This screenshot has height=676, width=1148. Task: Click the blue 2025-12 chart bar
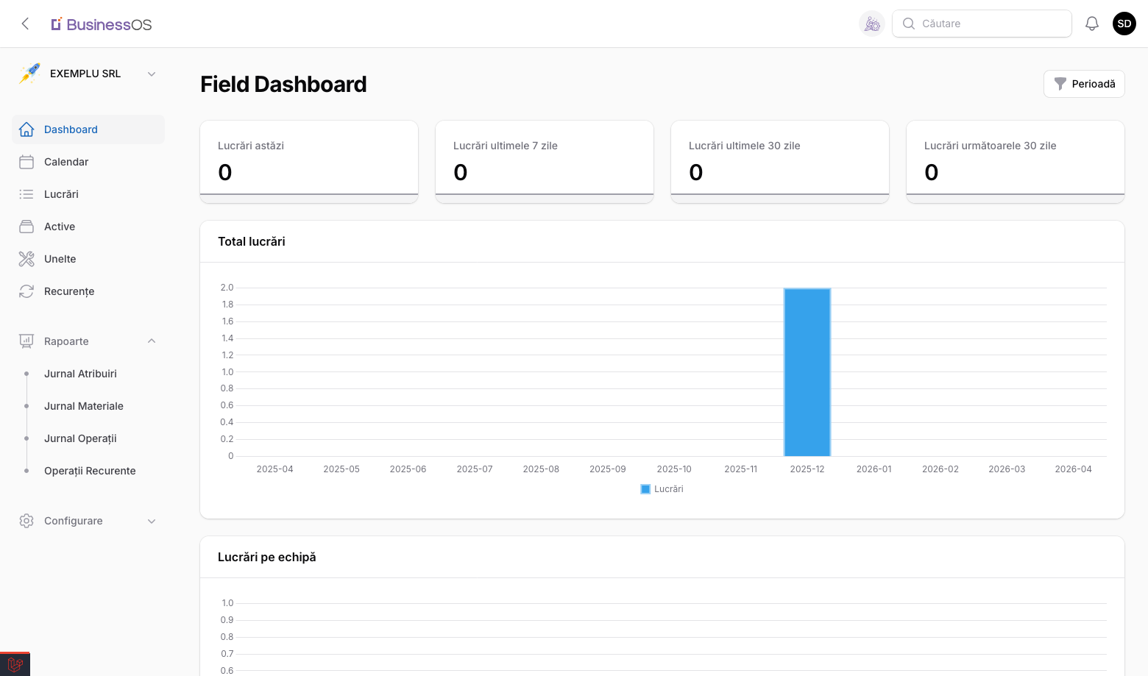click(807, 372)
